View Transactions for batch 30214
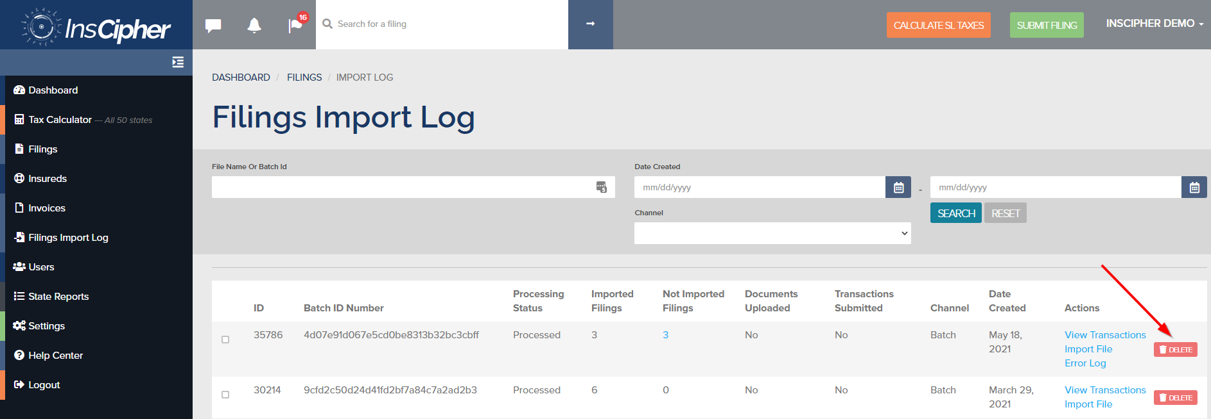Viewport: 1211px width, 419px height. pyautogui.click(x=1105, y=390)
